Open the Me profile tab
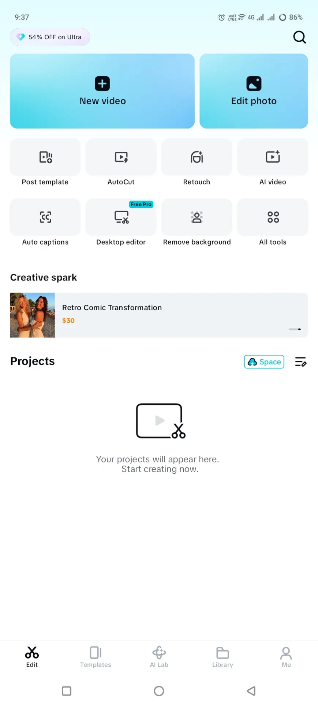This screenshot has width=318, height=704. [286, 657]
